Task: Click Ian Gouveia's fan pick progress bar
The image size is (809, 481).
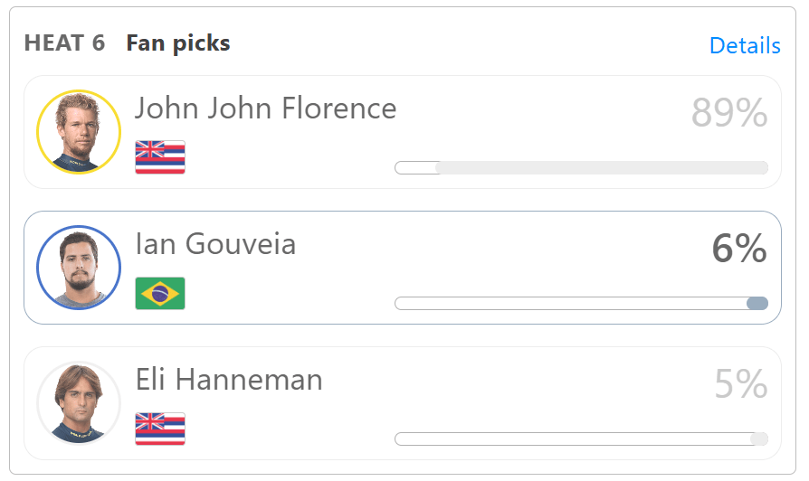Action: click(x=582, y=303)
